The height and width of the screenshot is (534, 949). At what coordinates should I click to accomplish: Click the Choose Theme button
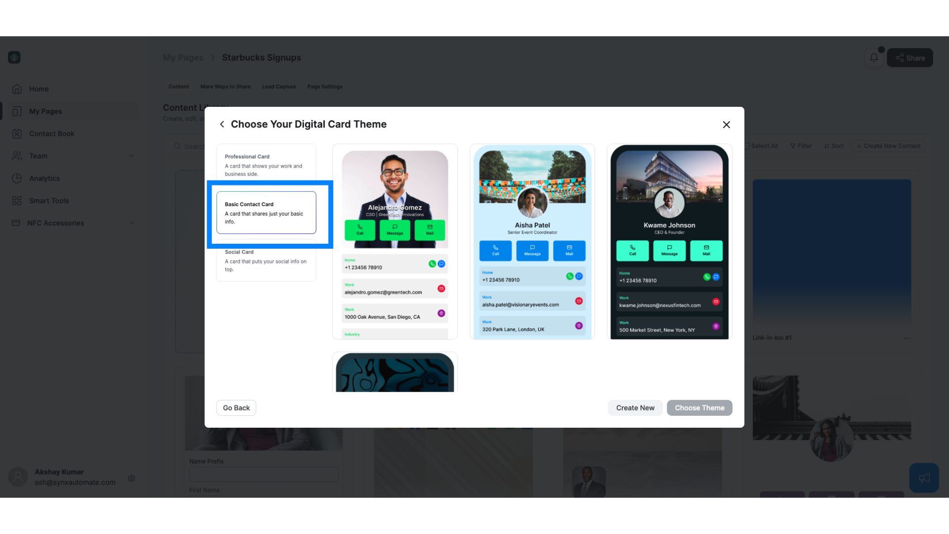[699, 407]
